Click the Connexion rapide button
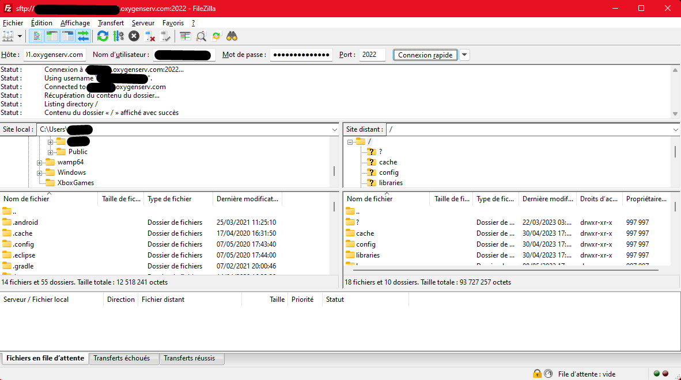The width and height of the screenshot is (681, 380). coord(426,55)
